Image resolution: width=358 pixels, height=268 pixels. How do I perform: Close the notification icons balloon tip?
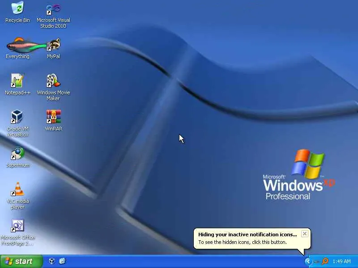[305, 234]
